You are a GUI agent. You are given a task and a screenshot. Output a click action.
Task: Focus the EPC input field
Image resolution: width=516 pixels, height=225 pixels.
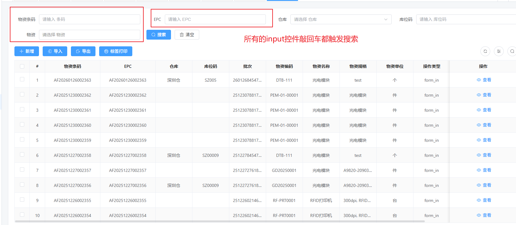pos(215,19)
